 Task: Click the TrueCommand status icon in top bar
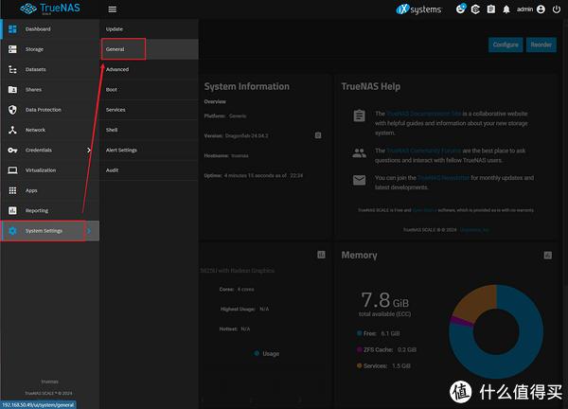click(475, 9)
